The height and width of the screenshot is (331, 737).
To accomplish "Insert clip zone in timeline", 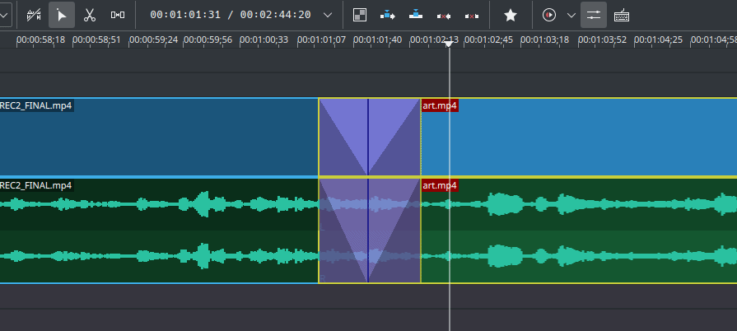I will point(388,15).
